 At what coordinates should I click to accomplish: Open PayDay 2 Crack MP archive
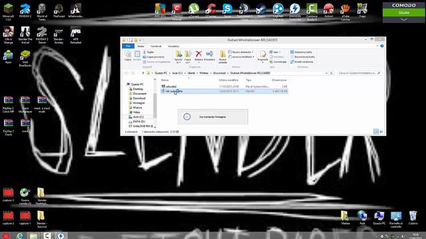(x=9, y=104)
